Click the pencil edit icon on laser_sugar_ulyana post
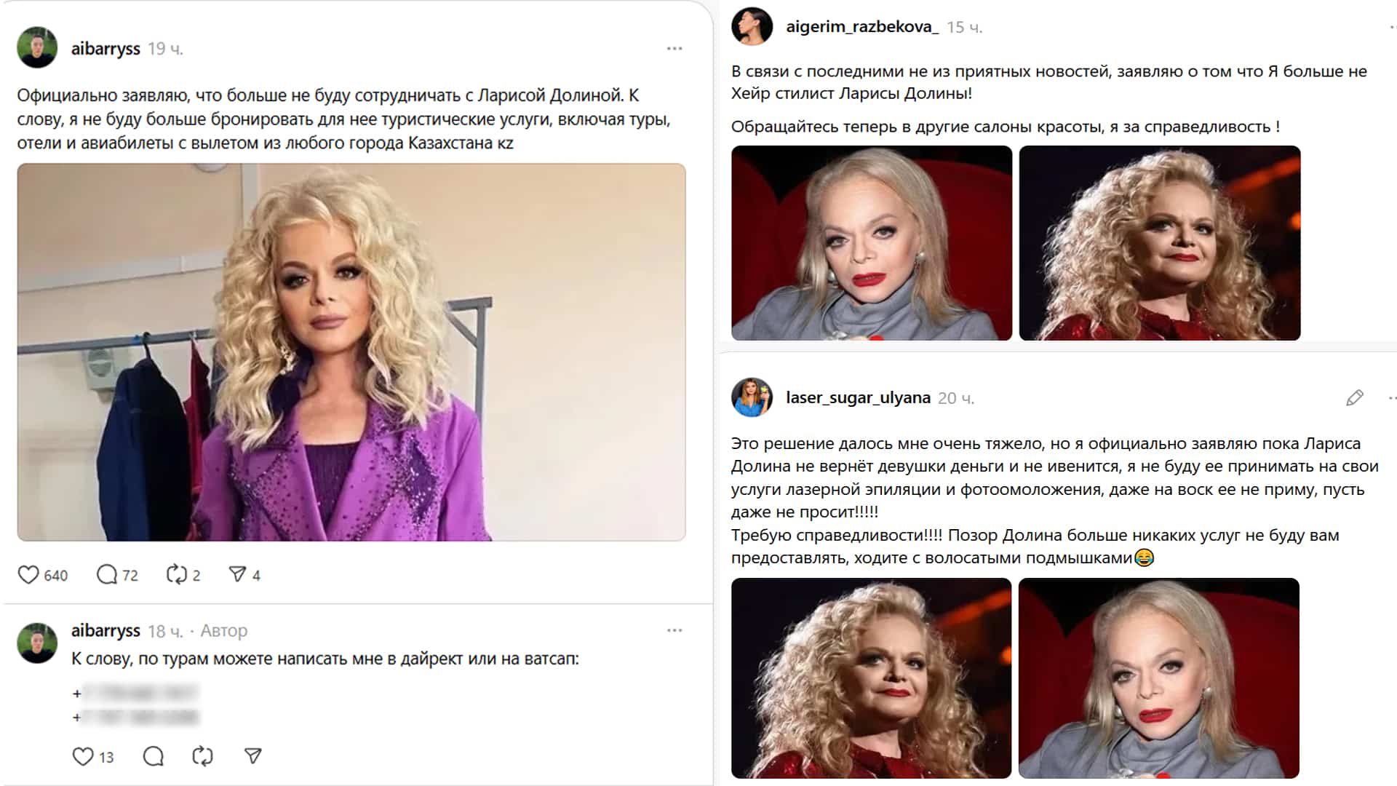Viewport: 1397px width, 786px height. (x=1355, y=397)
